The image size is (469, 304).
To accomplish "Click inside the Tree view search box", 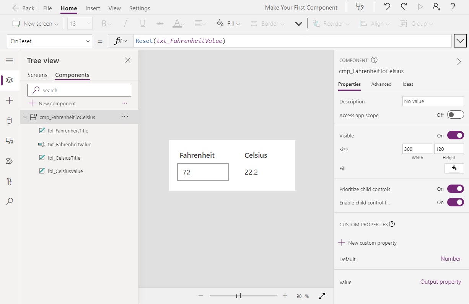I will [x=79, y=90].
